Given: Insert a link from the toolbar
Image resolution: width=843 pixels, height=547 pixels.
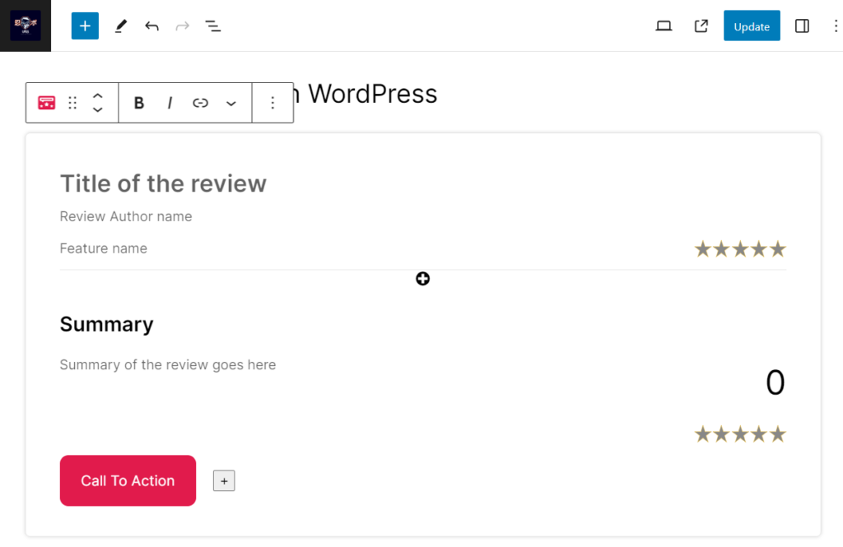Looking at the screenshot, I should [x=201, y=103].
